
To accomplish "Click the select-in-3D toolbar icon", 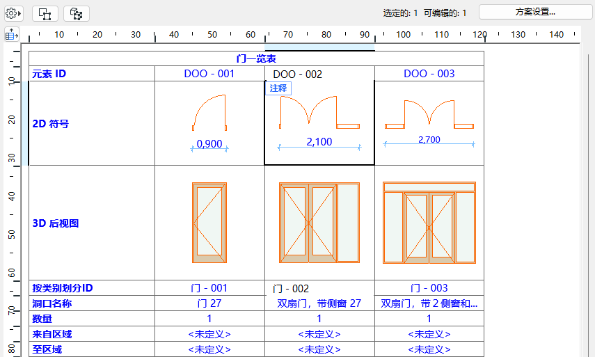I will (77, 14).
